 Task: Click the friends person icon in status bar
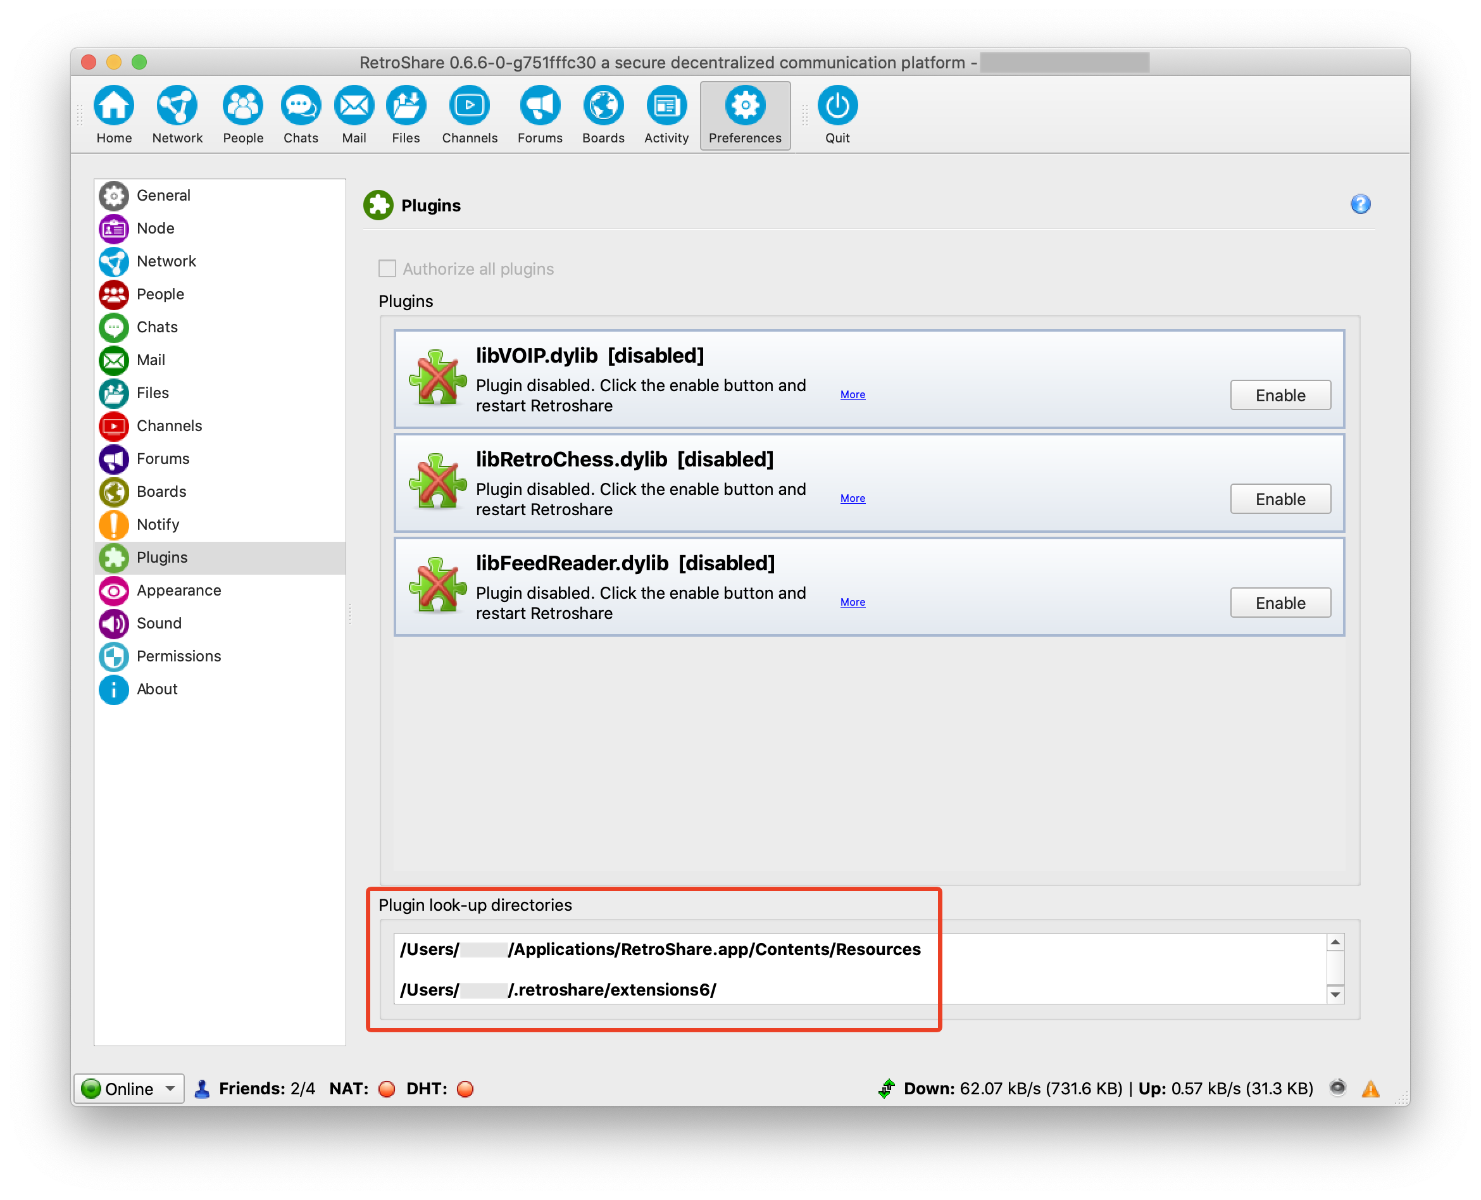click(202, 1088)
